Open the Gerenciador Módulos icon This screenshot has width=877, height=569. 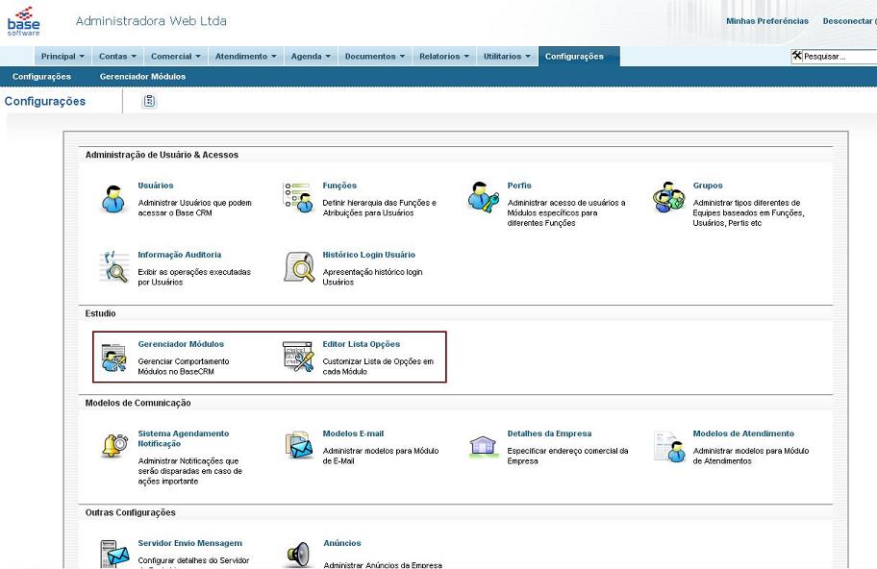(113, 357)
